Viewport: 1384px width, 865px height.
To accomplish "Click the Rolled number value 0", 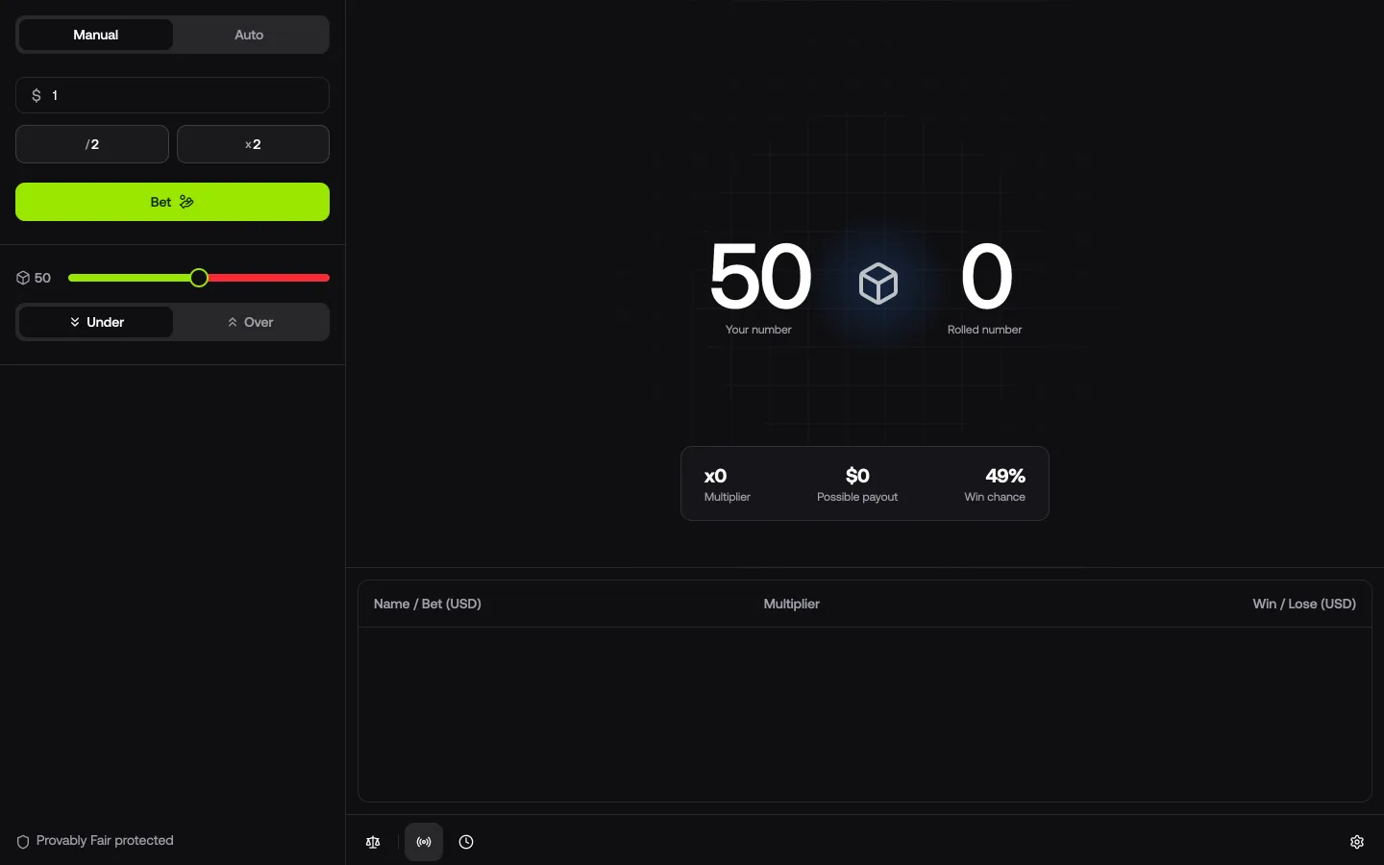I will click(x=986, y=277).
